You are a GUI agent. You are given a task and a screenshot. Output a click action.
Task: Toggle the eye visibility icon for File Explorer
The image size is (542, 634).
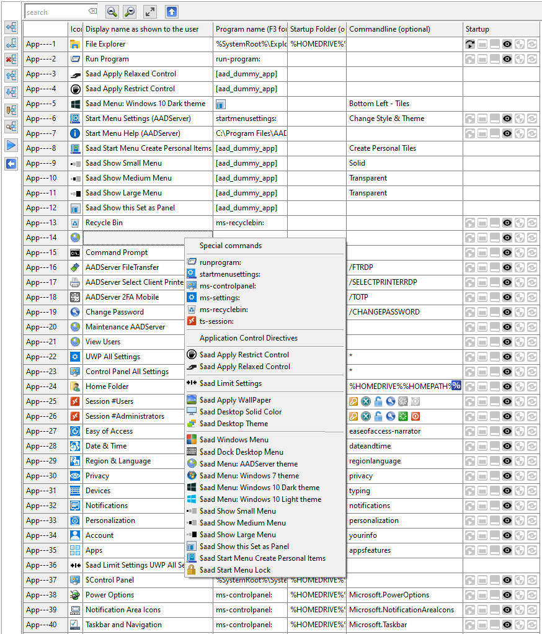(x=507, y=44)
